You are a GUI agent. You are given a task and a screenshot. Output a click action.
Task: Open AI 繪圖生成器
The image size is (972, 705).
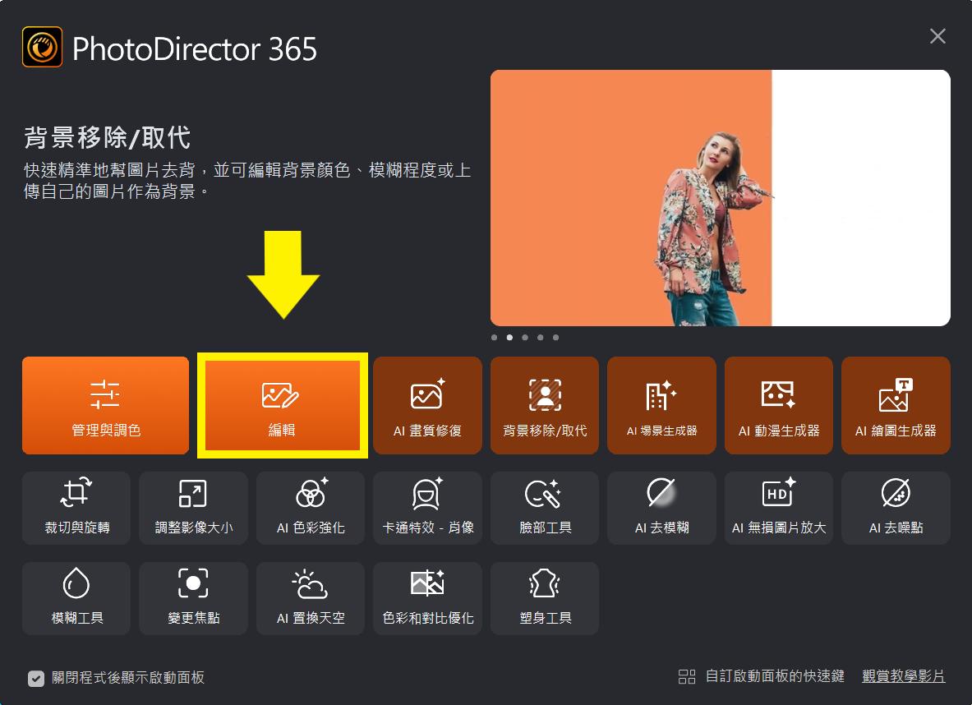896,406
